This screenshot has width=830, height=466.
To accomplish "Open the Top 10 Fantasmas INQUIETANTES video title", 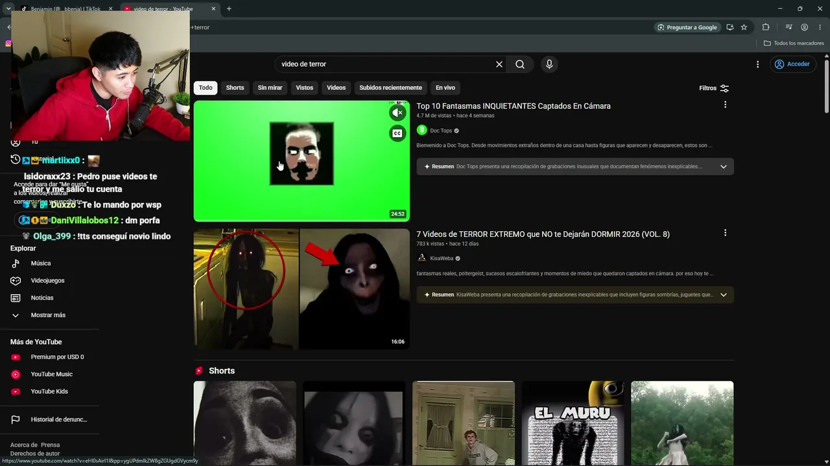I will pyautogui.click(x=514, y=106).
